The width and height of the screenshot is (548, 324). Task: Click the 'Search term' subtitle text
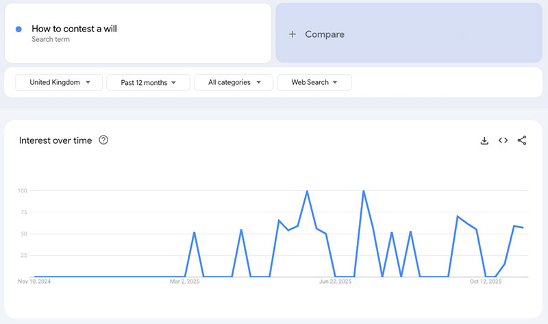coord(51,40)
